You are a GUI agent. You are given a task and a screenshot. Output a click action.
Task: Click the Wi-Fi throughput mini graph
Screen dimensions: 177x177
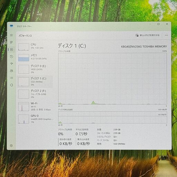click(x=24, y=106)
